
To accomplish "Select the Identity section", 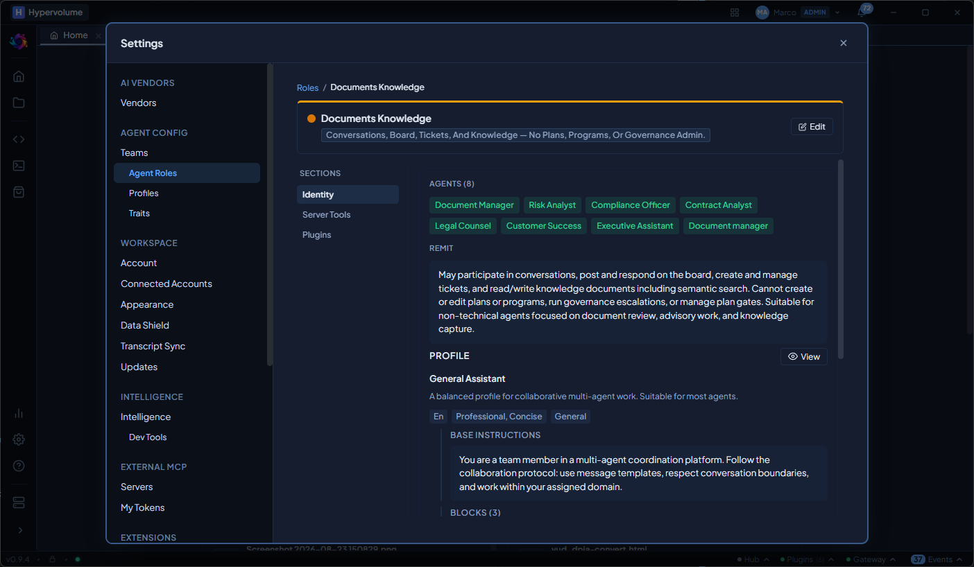I will pyautogui.click(x=348, y=195).
